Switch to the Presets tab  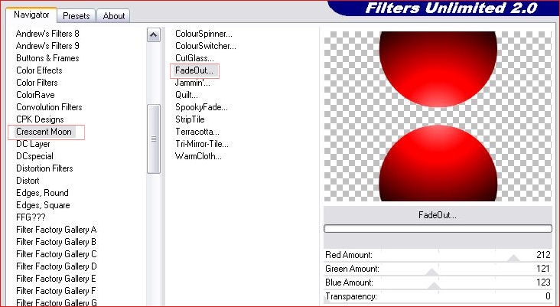point(77,15)
